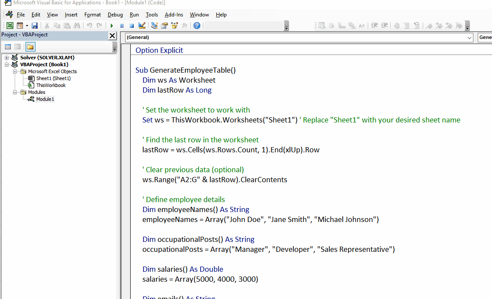Expand the Solver (SOLVER.XLAM) project node

point(6,58)
